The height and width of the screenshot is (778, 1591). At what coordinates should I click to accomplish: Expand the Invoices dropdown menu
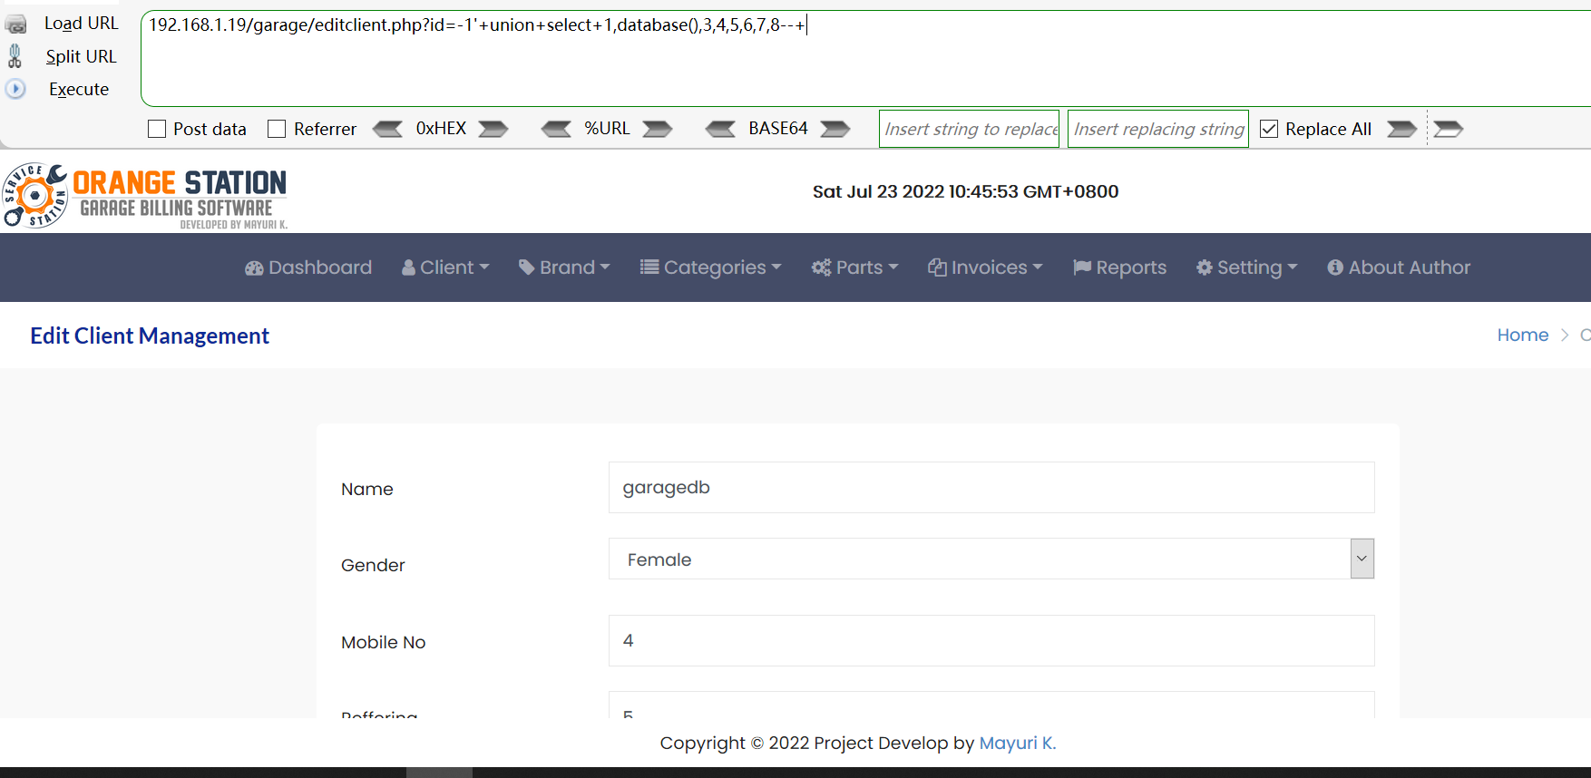point(985,267)
